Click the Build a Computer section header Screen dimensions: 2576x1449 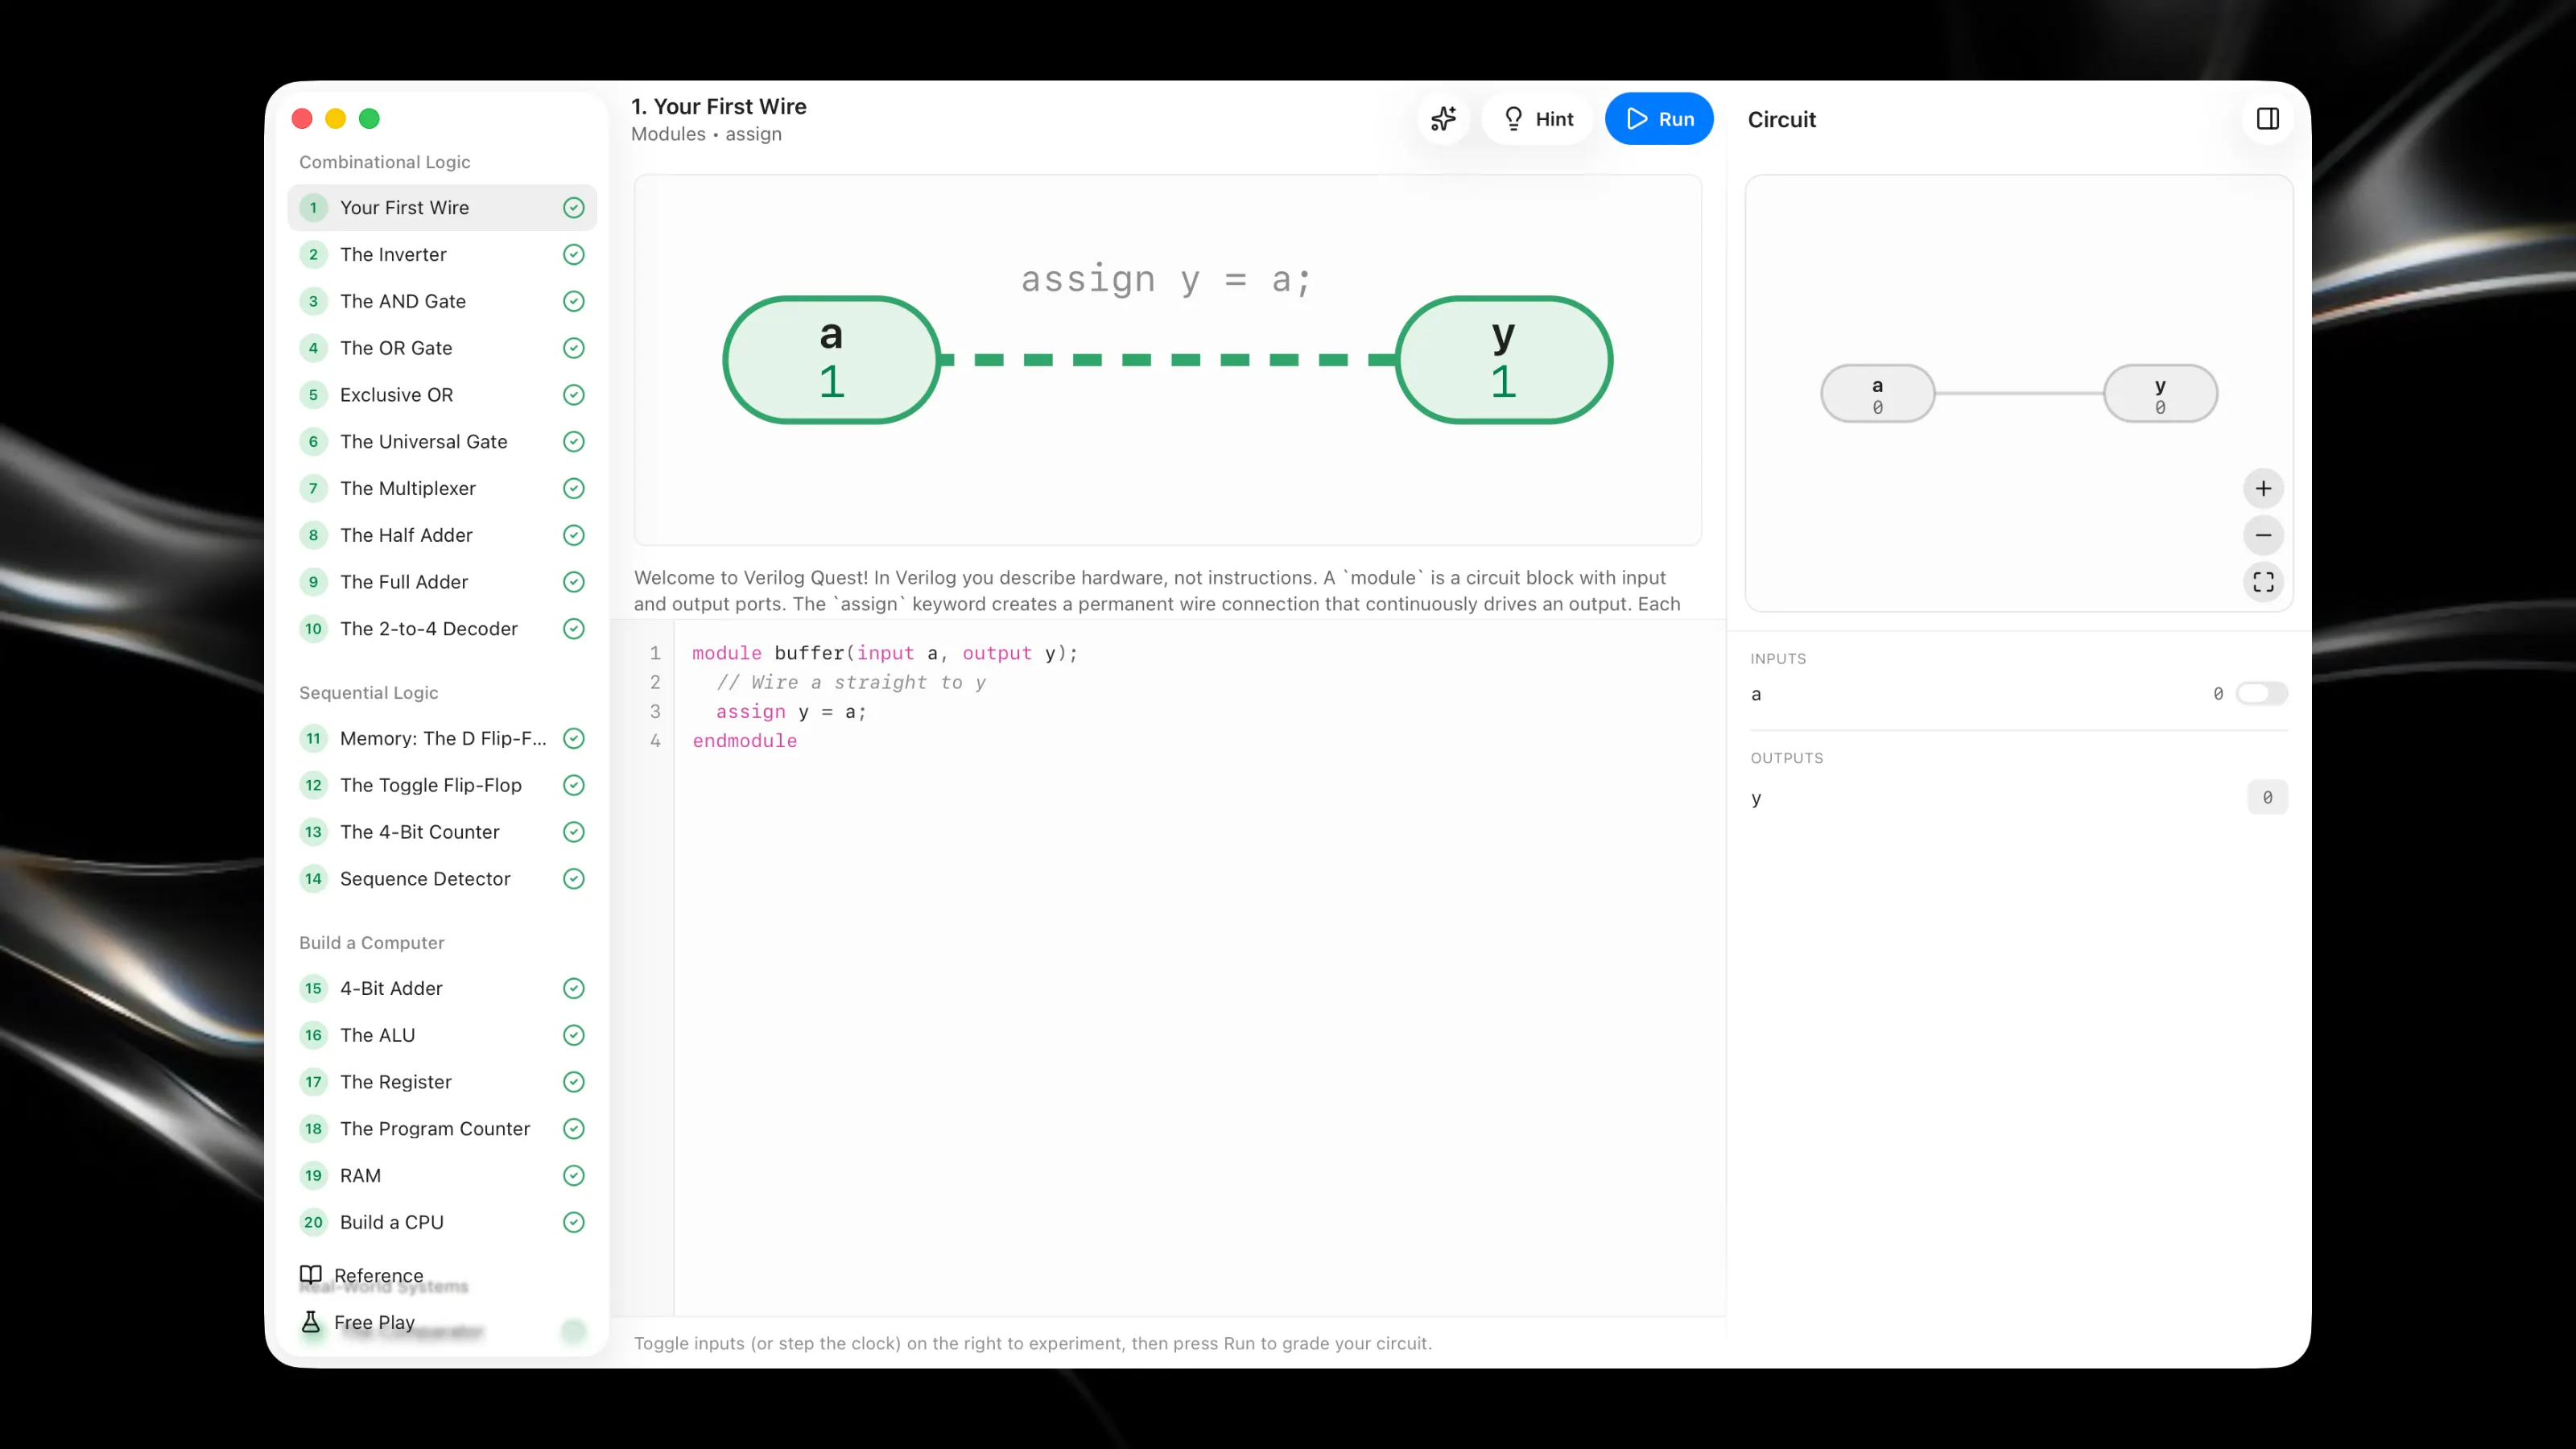[x=371, y=943]
